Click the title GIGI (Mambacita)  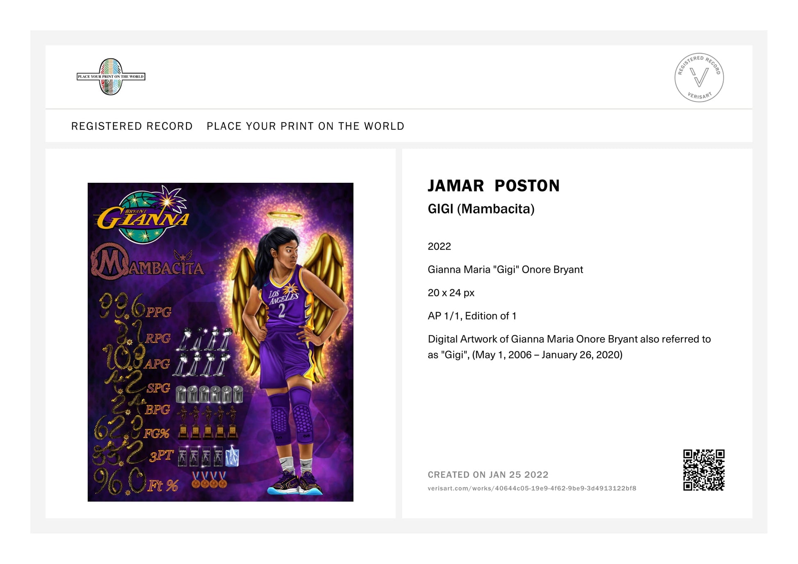(481, 209)
